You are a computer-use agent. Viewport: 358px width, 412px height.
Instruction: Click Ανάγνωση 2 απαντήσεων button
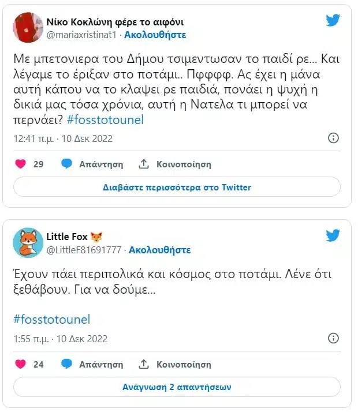point(177,387)
